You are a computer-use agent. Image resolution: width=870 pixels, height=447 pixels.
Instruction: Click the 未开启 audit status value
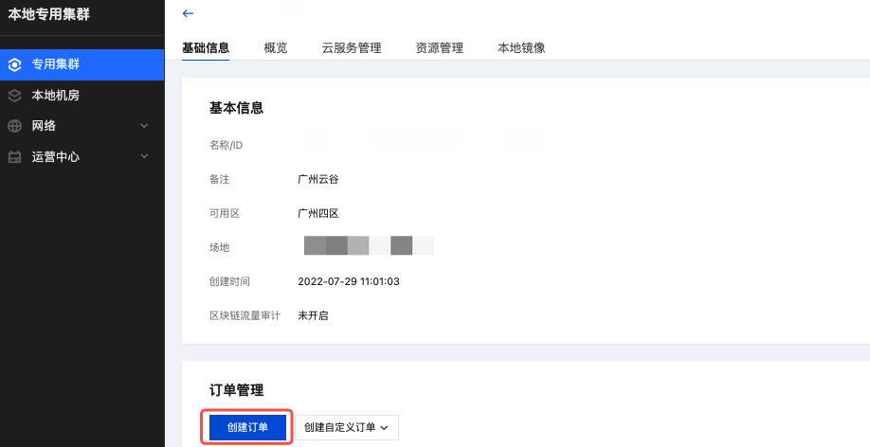313,316
